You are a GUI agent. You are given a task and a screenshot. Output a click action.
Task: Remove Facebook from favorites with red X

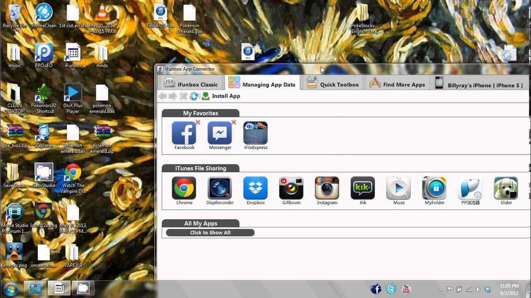[x=198, y=123]
